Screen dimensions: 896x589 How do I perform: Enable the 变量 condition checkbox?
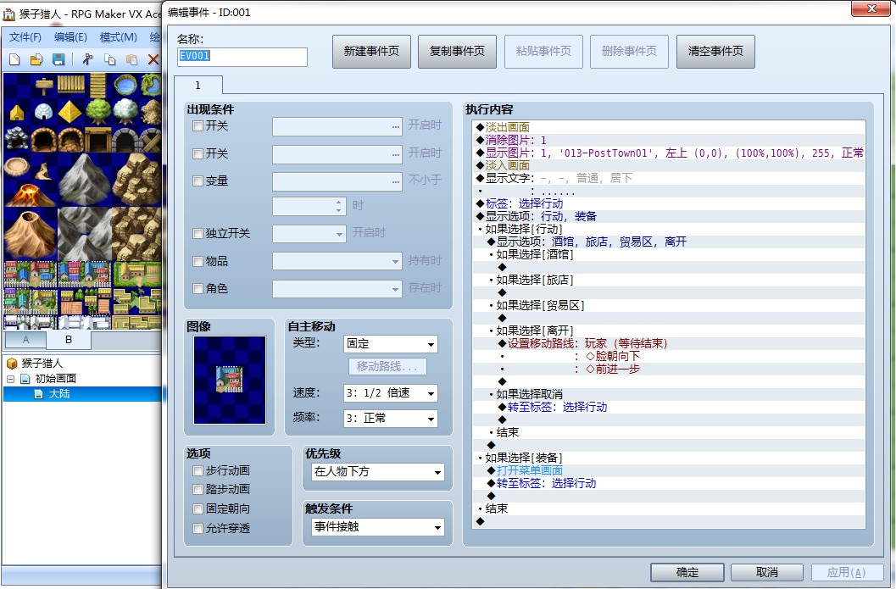click(x=198, y=181)
